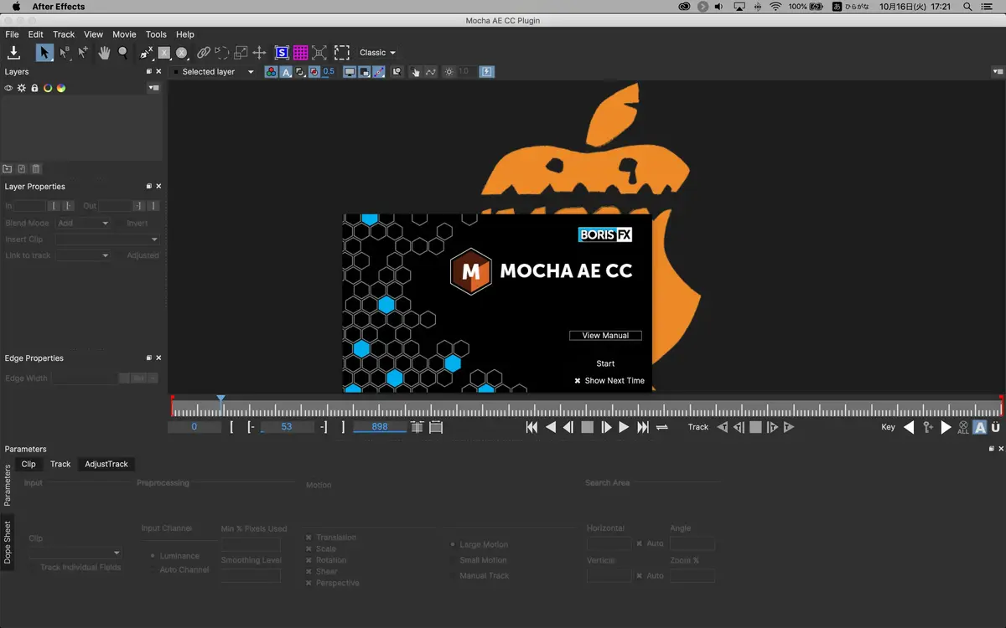Open the Movie menu
This screenshot has height=628, width=1006.
coord(124,34)
